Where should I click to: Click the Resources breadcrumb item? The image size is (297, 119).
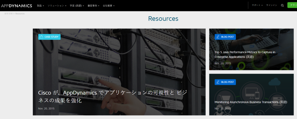click(x=20, y=14)
